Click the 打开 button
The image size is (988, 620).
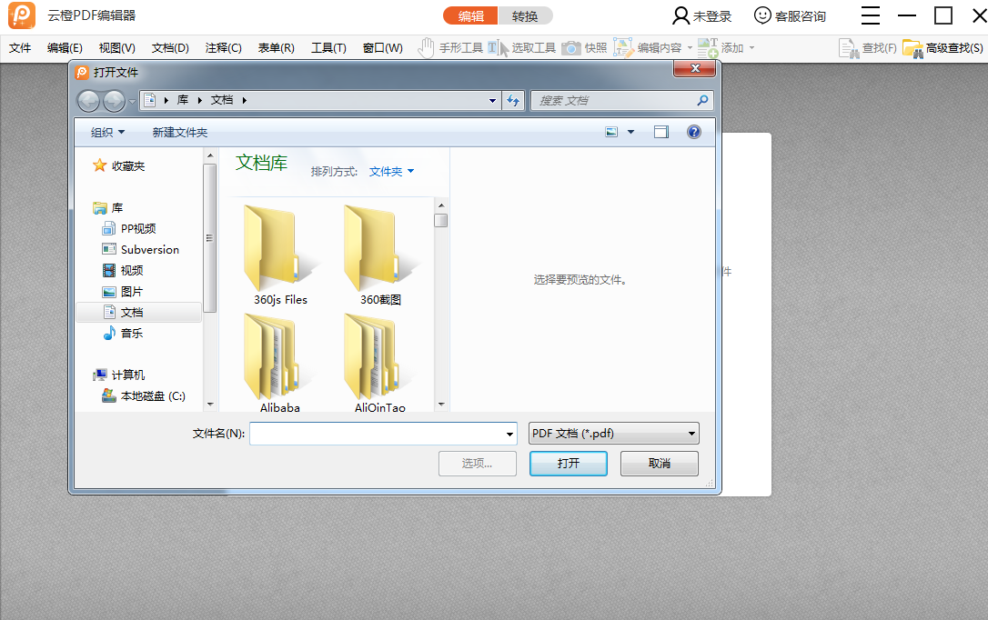pyautogui.click(x=568, y=463)
